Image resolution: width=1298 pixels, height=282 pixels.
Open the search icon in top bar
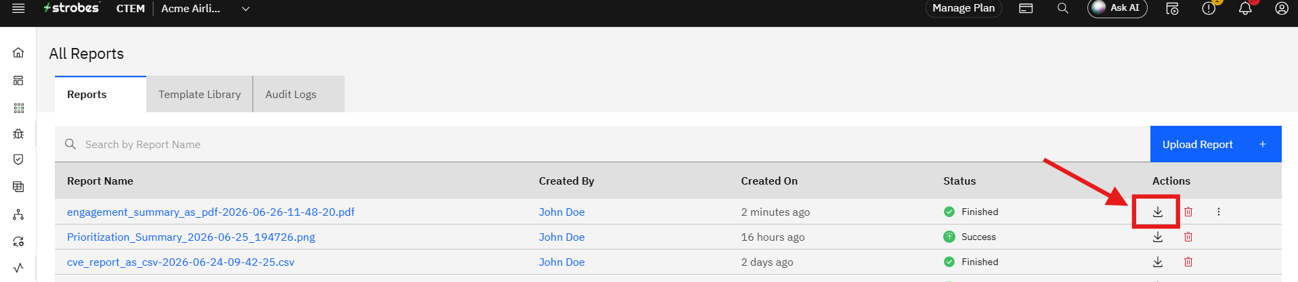(1063, 8)
